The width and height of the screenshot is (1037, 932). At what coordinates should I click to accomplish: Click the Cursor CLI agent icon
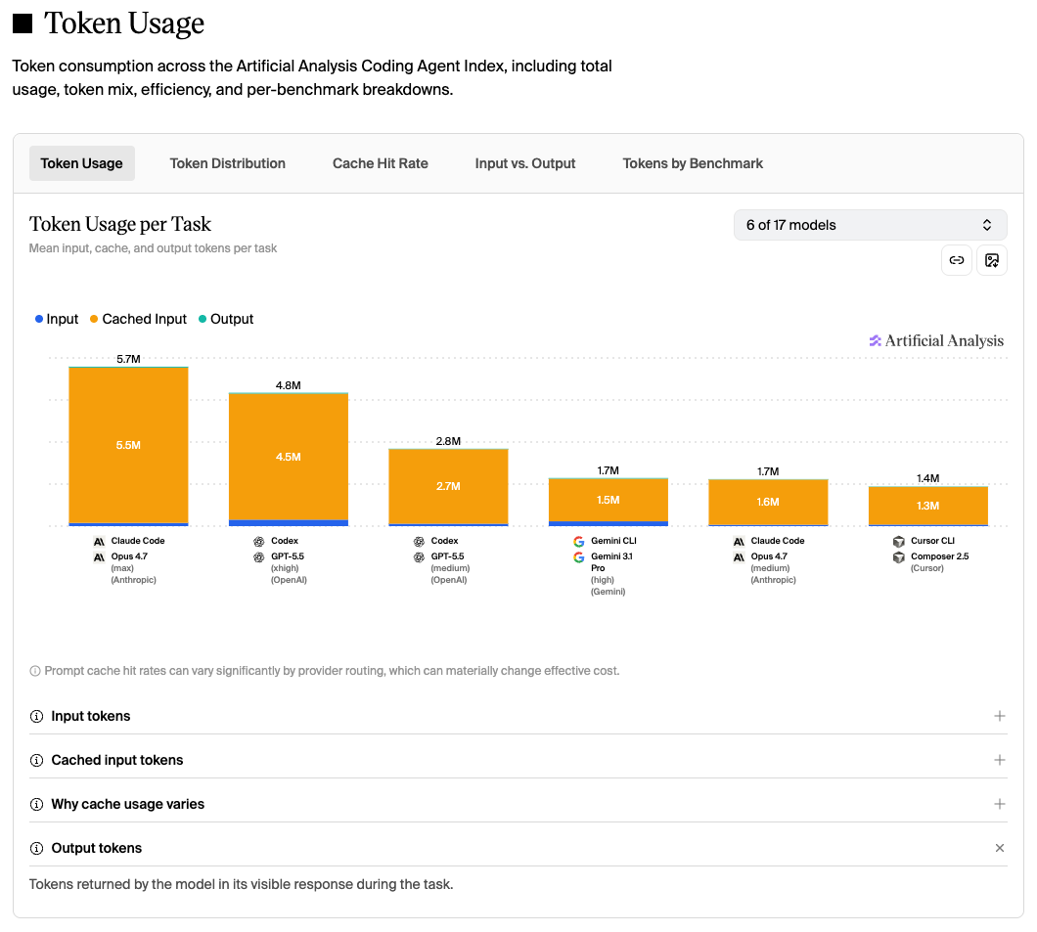(899, 542)
